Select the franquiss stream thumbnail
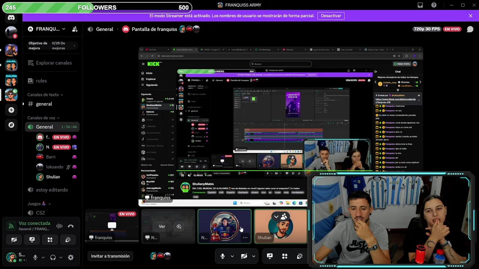 [x=112, y=226]
